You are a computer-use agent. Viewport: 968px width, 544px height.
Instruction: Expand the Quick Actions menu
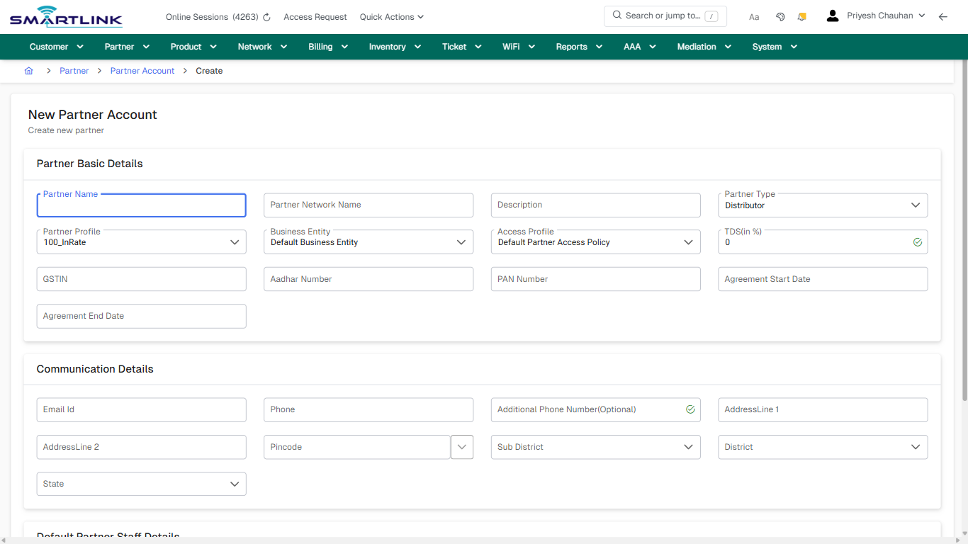point(391,16)
